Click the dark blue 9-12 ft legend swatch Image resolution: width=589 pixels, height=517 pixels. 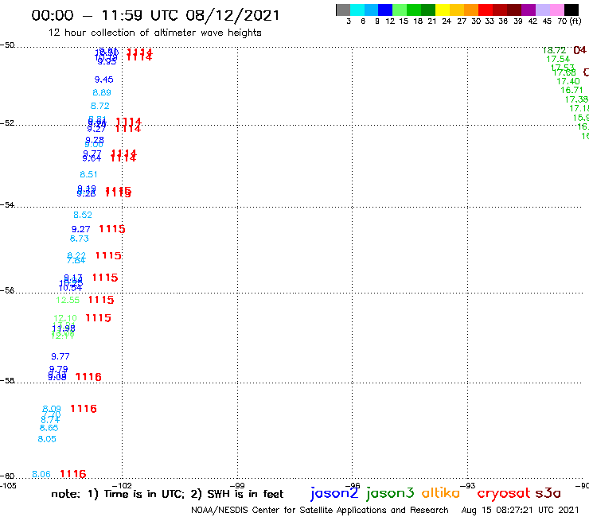tap(386, 10)
